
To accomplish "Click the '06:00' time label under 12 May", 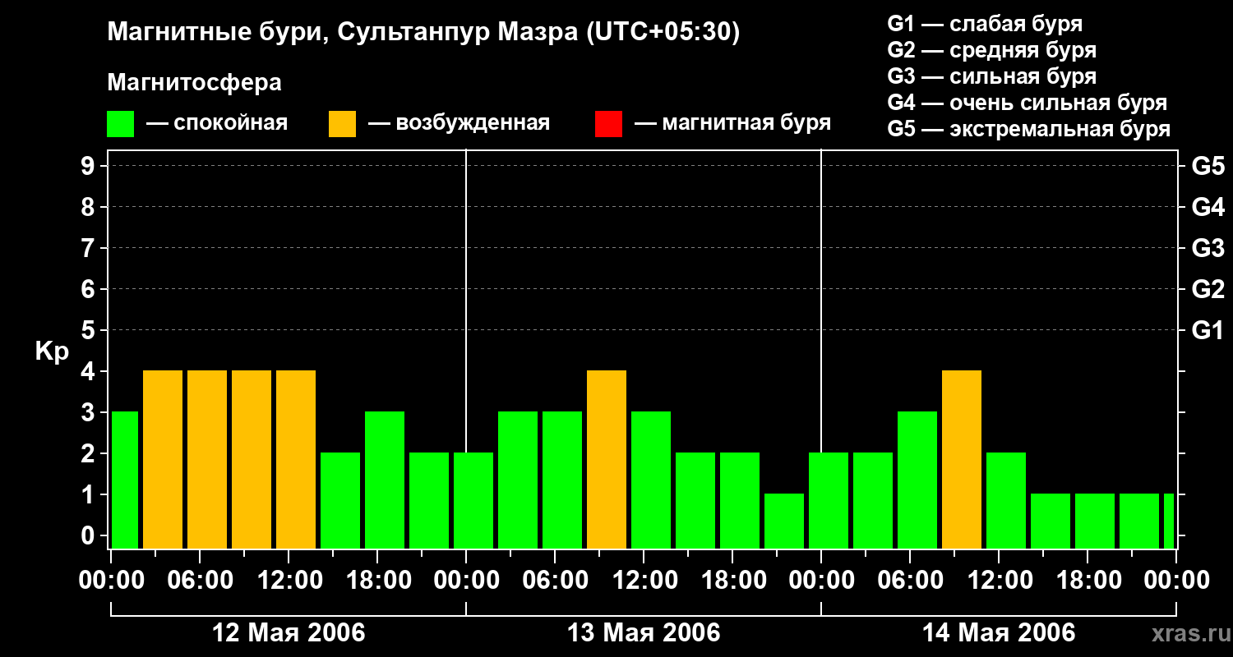I will pyautogui.click(x=200, y=581).
